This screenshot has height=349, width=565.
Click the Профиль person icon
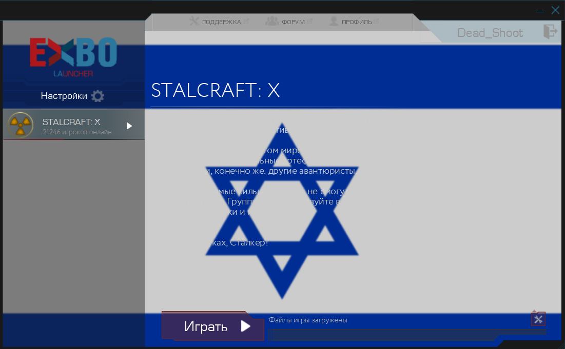click(334, 21)
